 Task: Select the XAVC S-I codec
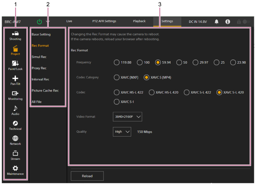pyautogui.click(x=117, y=102)
